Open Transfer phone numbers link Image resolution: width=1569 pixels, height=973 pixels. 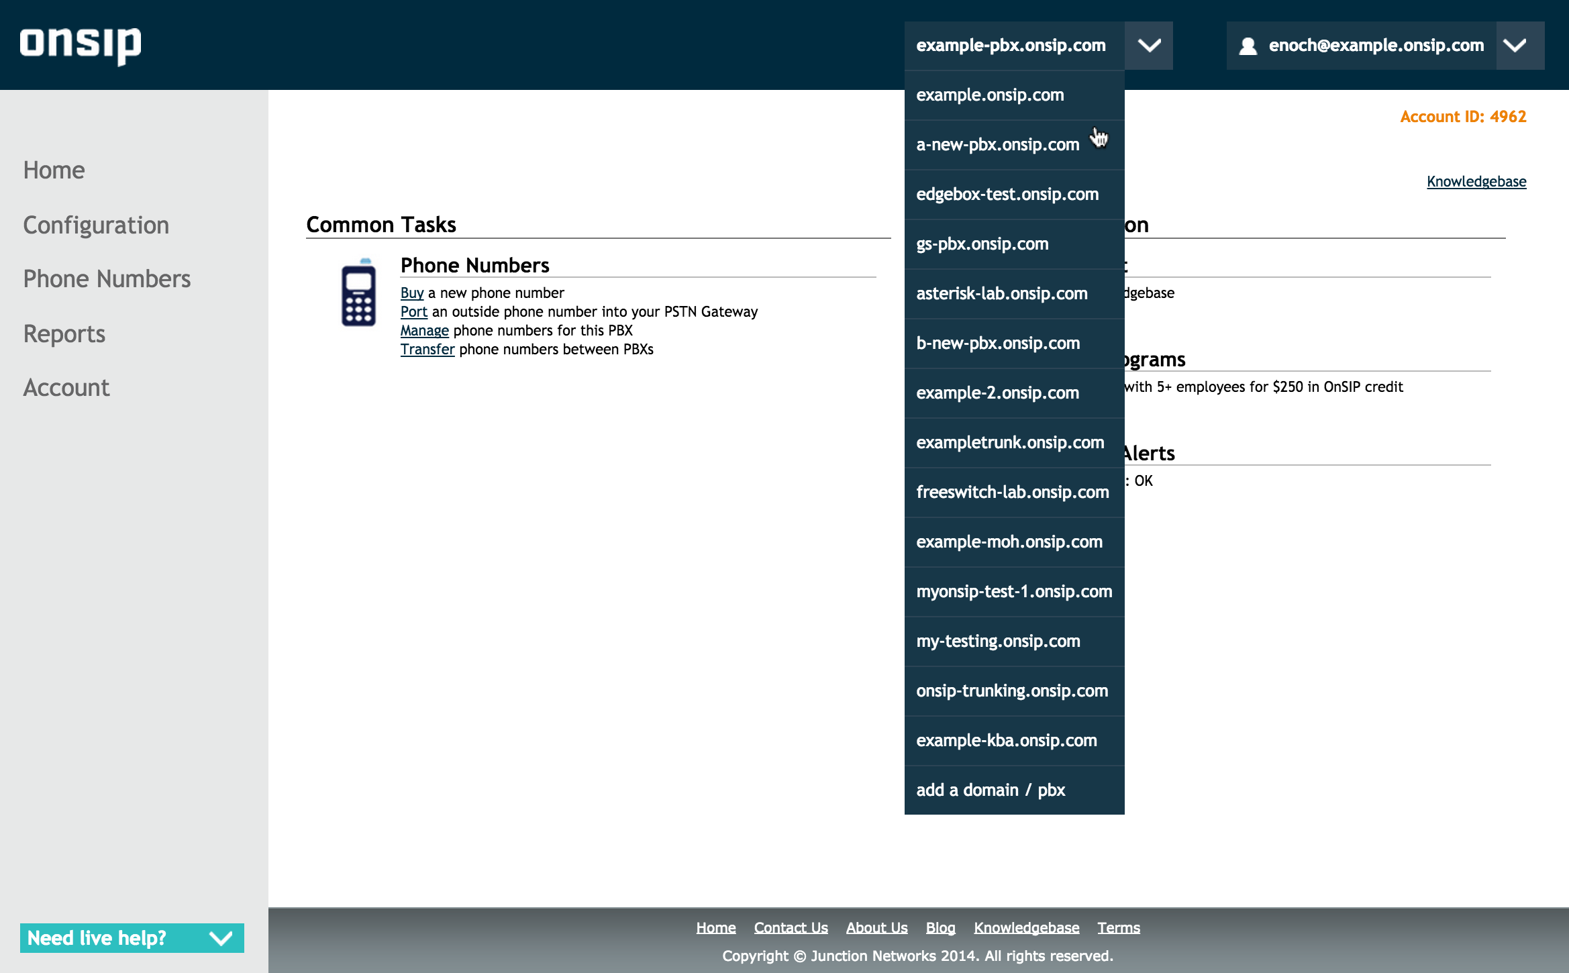point(427,350)
